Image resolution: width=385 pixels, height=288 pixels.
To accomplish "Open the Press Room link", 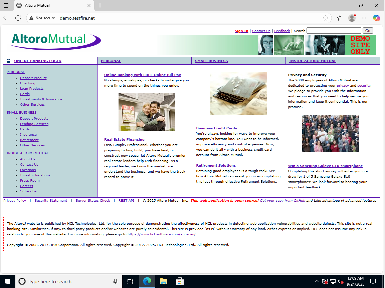I will tap(30, 181).
